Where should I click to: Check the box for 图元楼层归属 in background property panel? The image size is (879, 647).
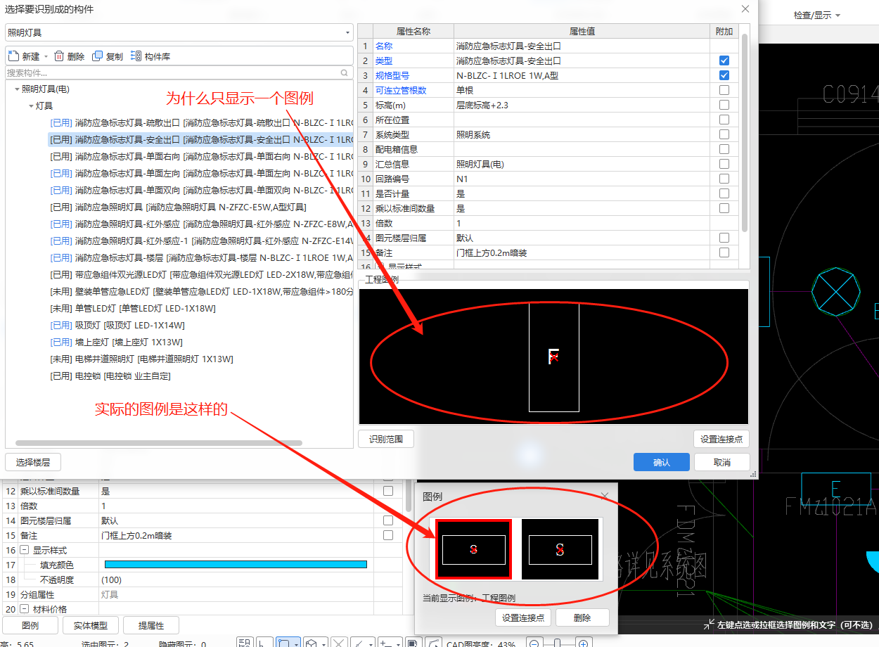(388, 520)
